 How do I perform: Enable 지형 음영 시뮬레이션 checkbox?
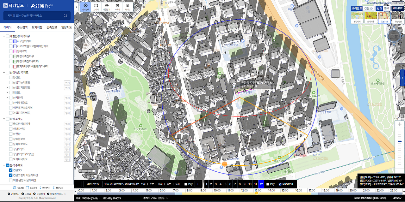click(11, 180)
